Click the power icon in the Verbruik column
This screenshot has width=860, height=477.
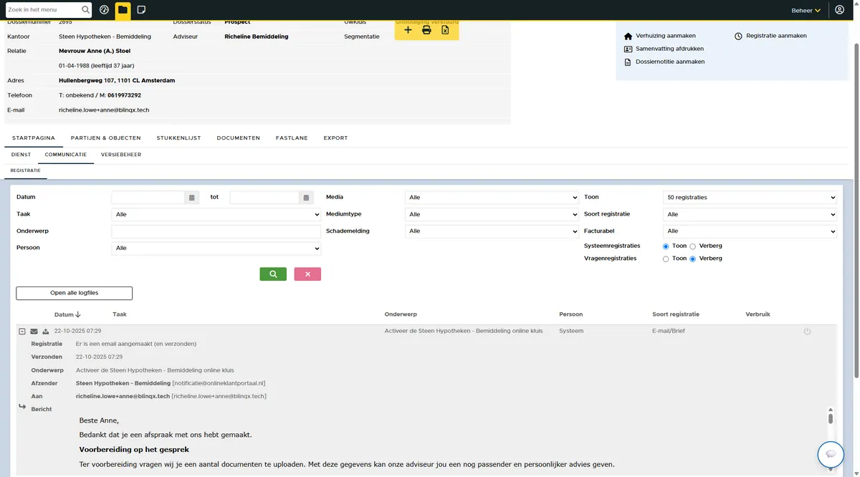[x=807, y=332]
